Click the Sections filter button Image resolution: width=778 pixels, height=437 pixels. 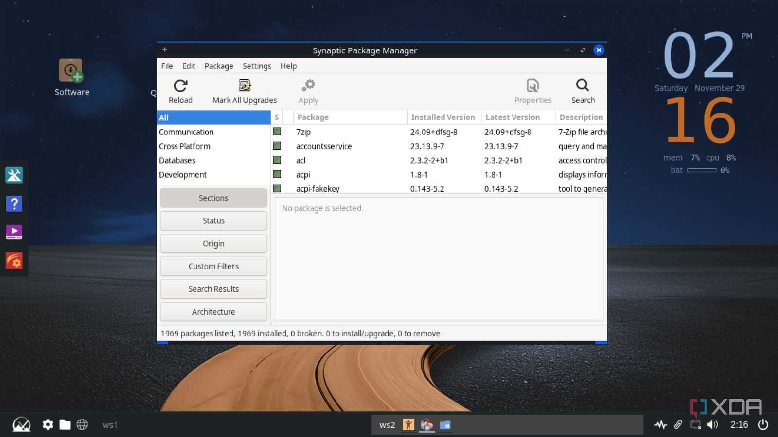point(213,198)
